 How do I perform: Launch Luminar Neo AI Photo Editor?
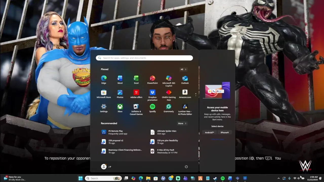[x=185, y=109]
